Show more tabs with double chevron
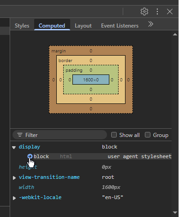 tap(150, 24)
